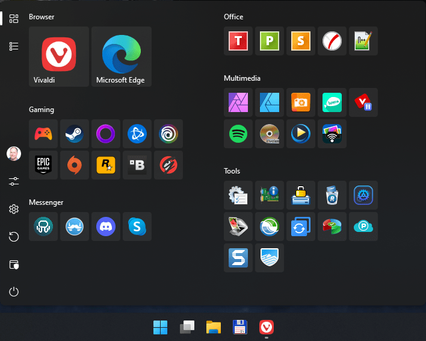Open the Ubisoft Connect swirl icon
Screen dimensions: 426x341
[x=168, y=134]
